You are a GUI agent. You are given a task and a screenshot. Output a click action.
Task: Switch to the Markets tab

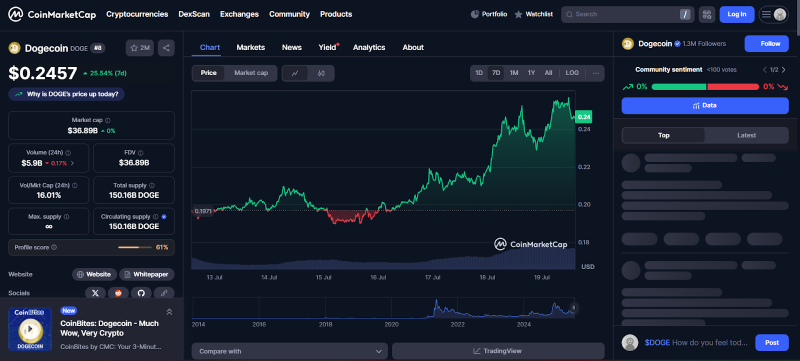pyautogui.click(x=250, y=47)
